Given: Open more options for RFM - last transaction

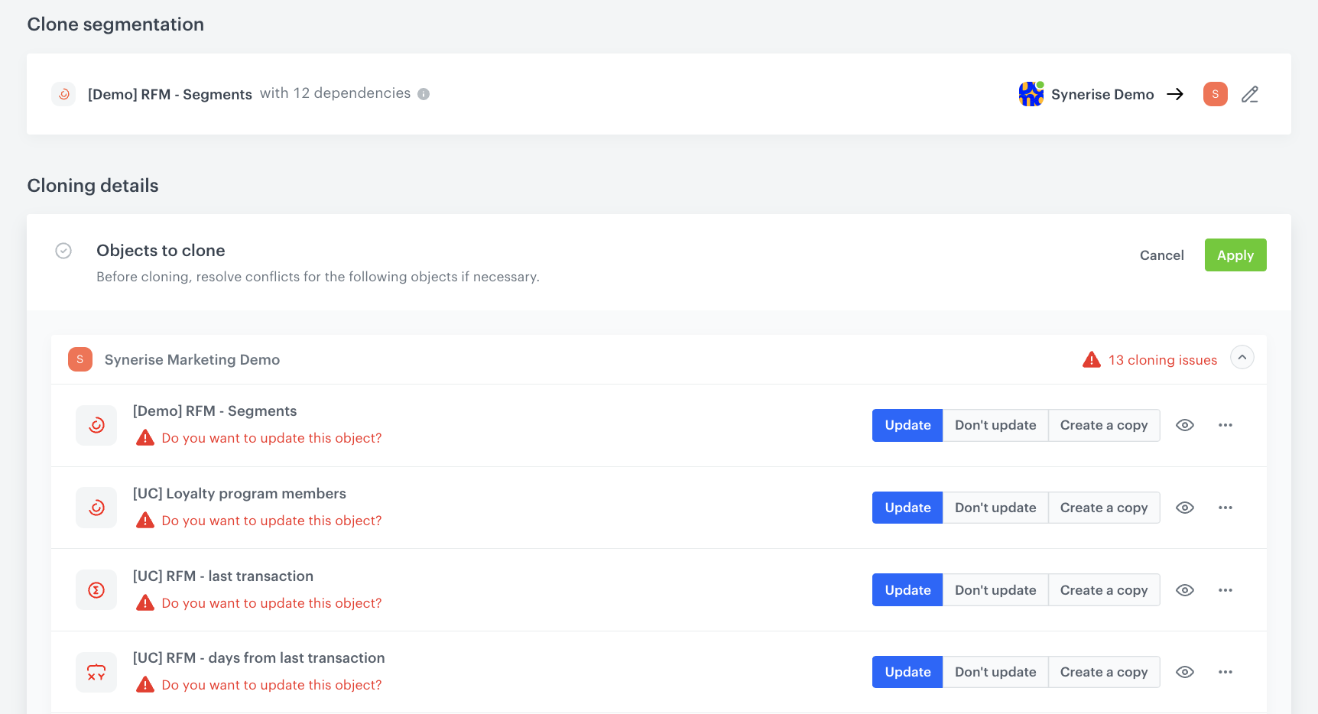Looking at the screenshot, I should [x=1225, y=590].
